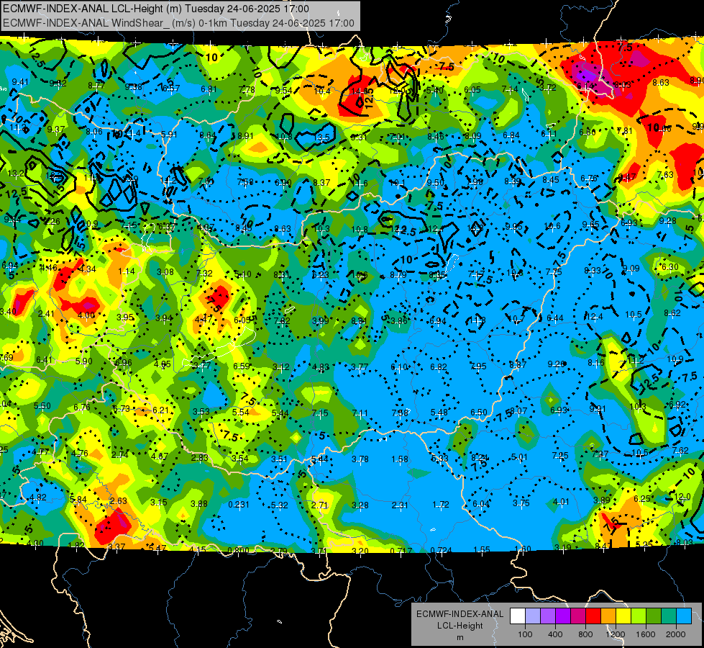Click the map value '2.63'

118,501
